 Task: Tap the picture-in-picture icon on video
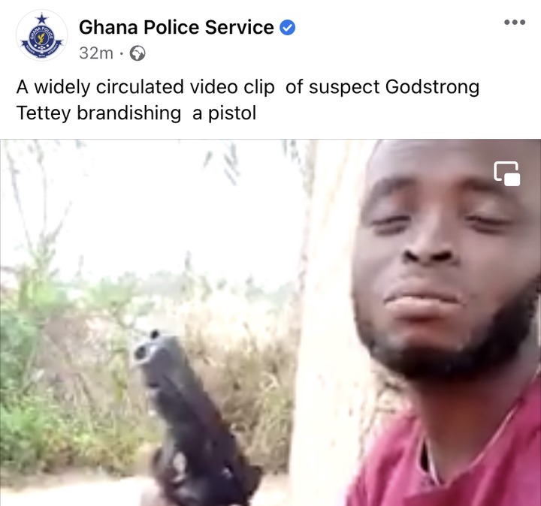[x=507, y=173]
